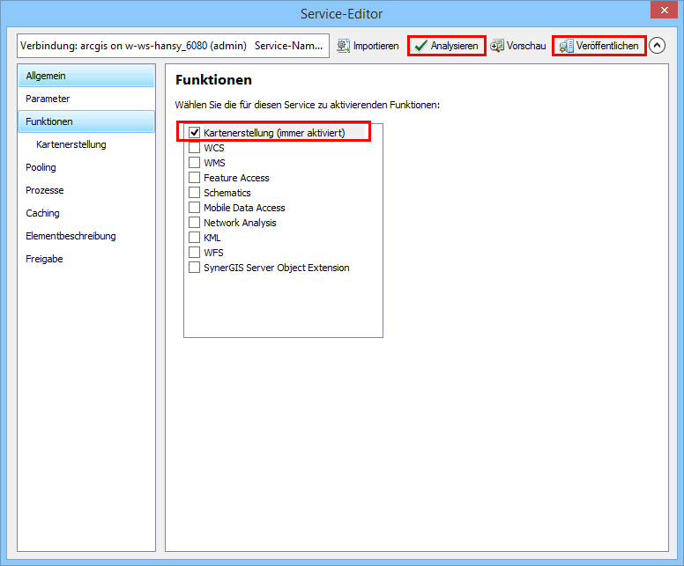This screenshot has width=684, height=566.
Task: Click the Vorschau preview icon
Action: coord(497,46)
